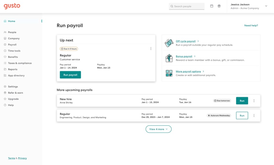
Task: Open the Off cycle payroll cash icon
Action: 169,43
